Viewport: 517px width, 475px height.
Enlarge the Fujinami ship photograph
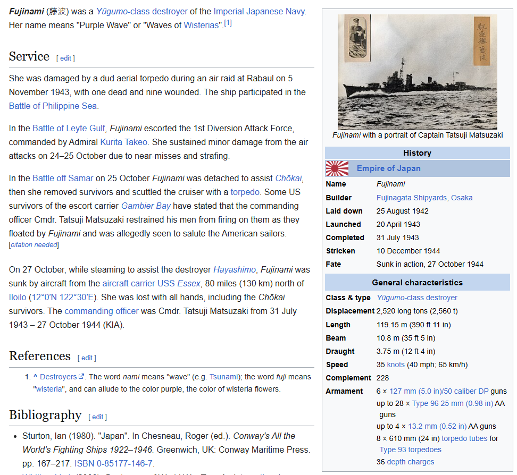(417, 72)
